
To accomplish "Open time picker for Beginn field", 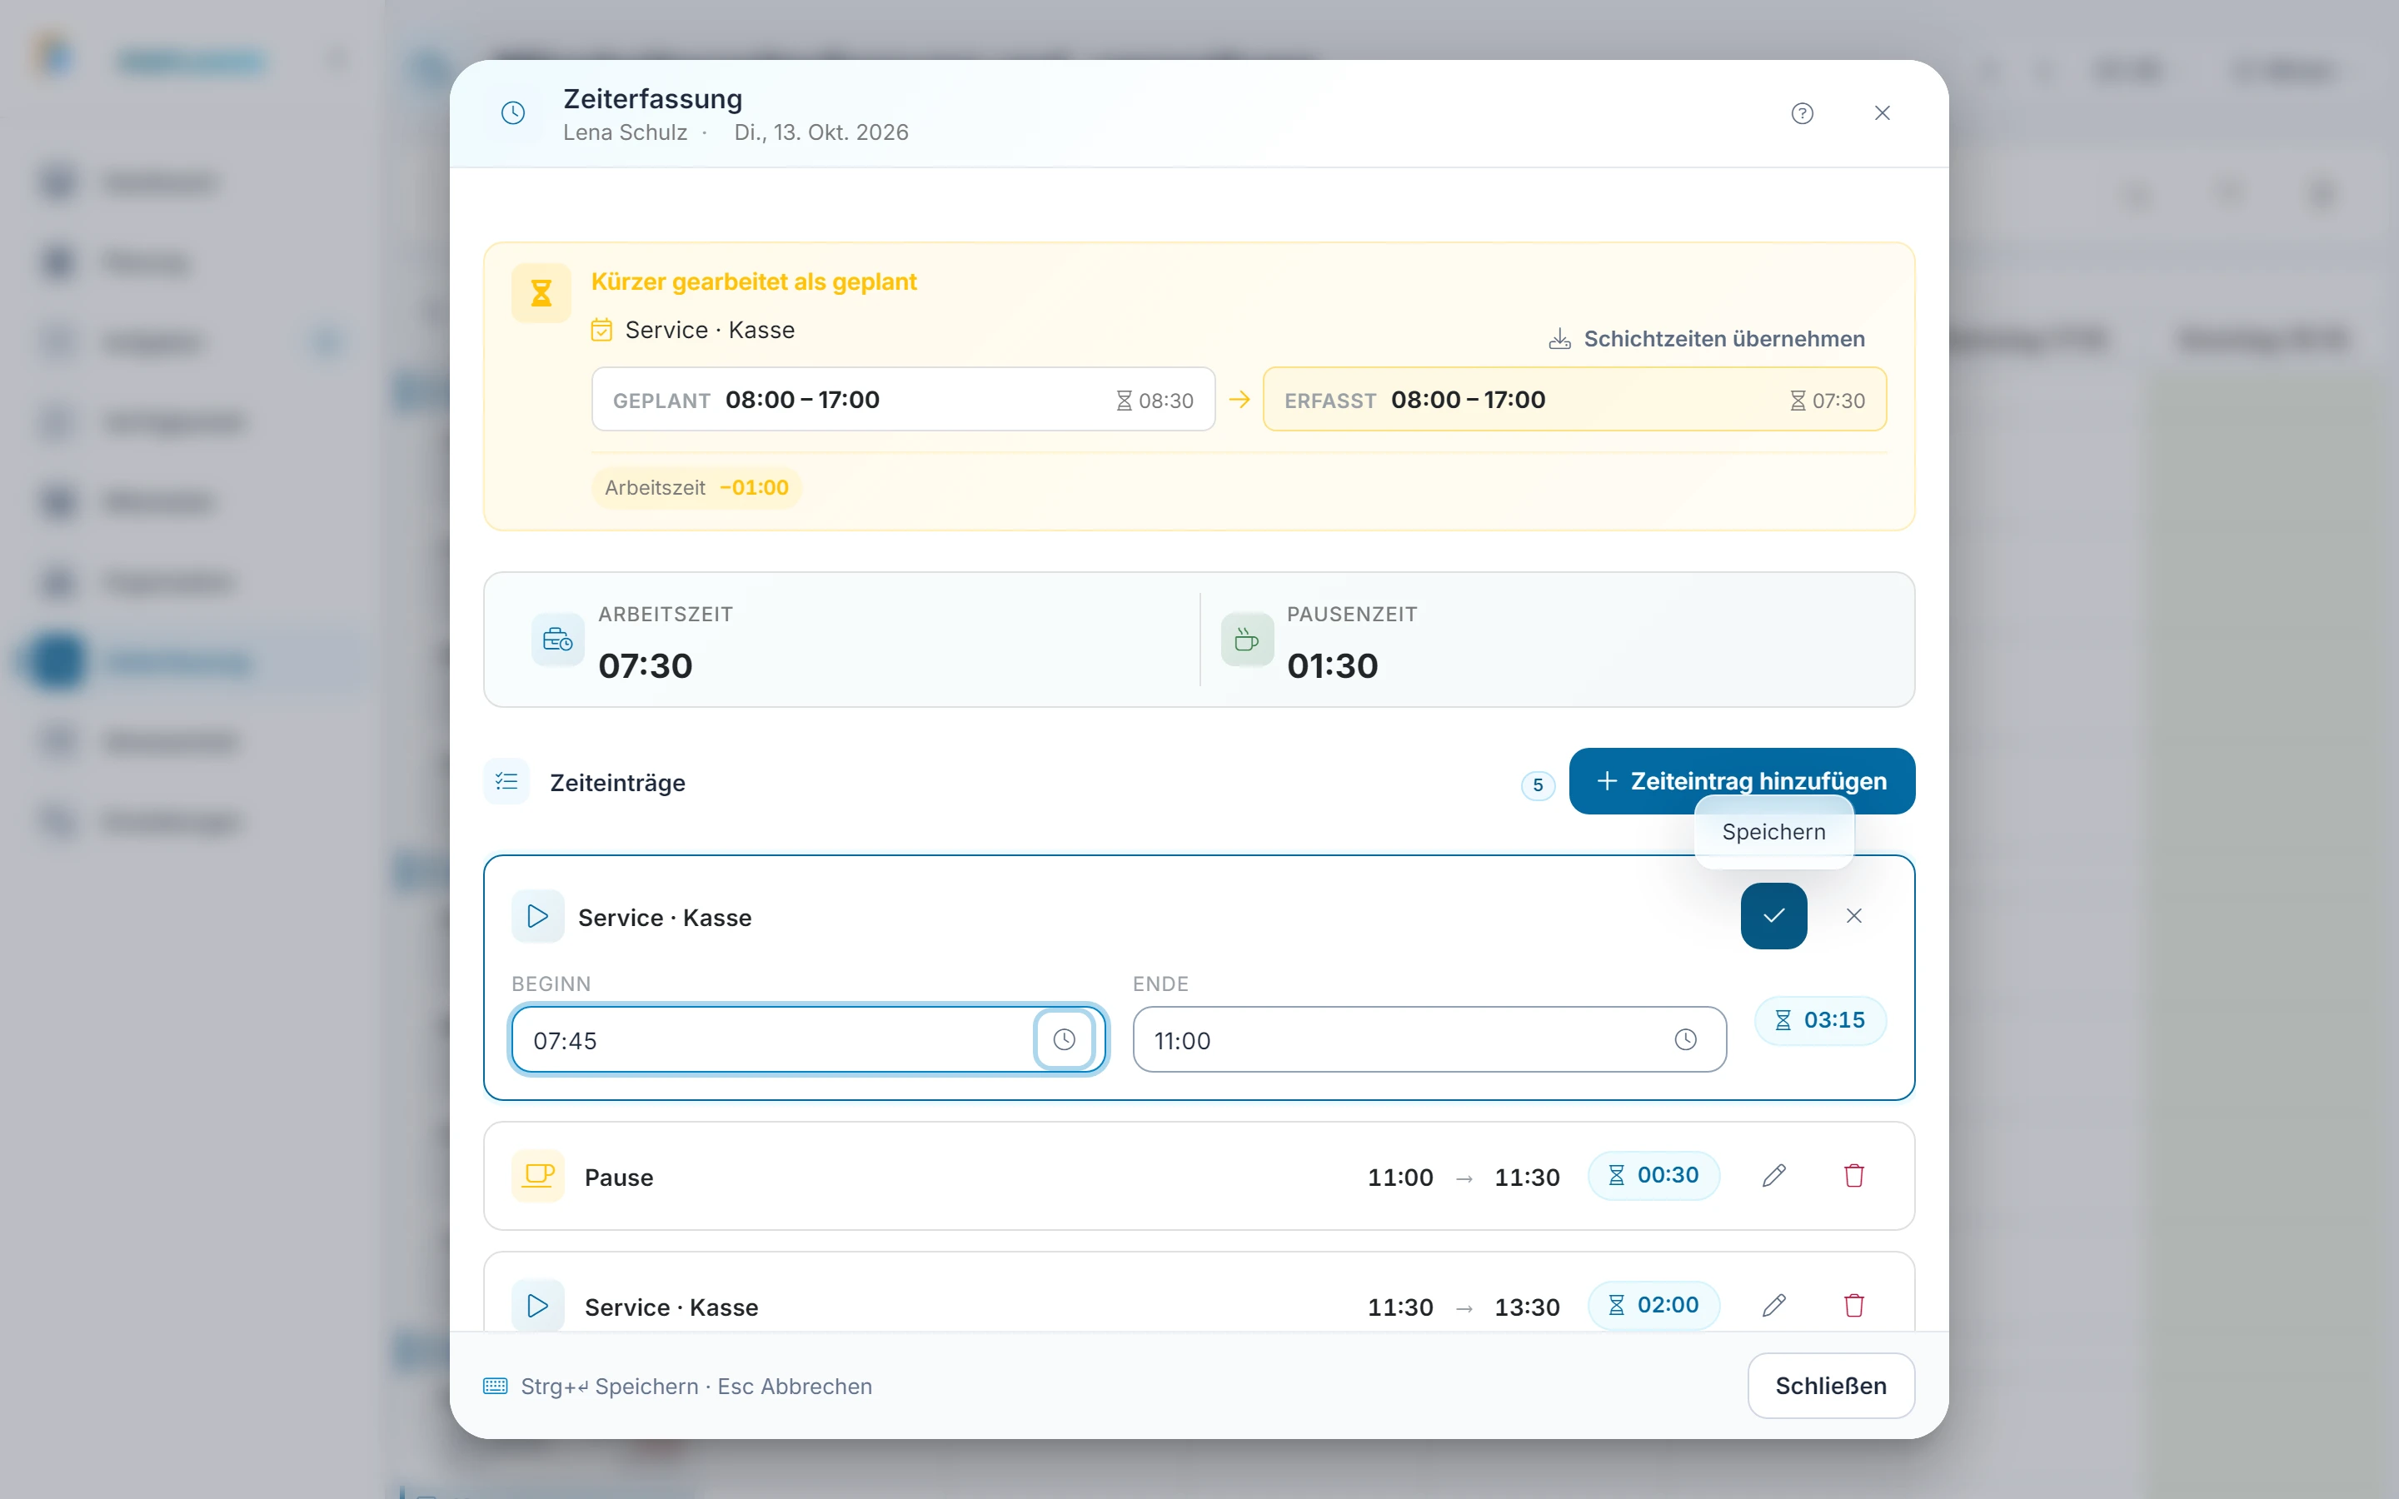I will 1064,1040.
